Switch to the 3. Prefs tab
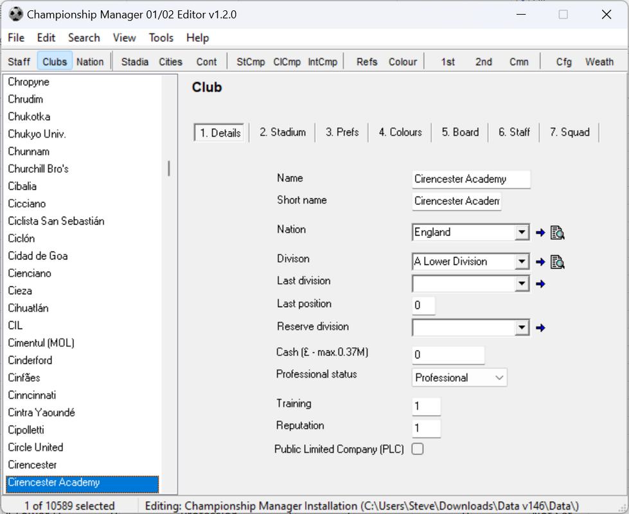 342,132
